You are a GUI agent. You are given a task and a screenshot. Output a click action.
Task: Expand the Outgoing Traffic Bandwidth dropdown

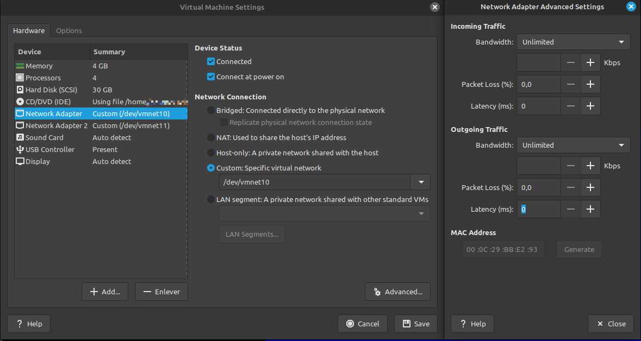574,145
